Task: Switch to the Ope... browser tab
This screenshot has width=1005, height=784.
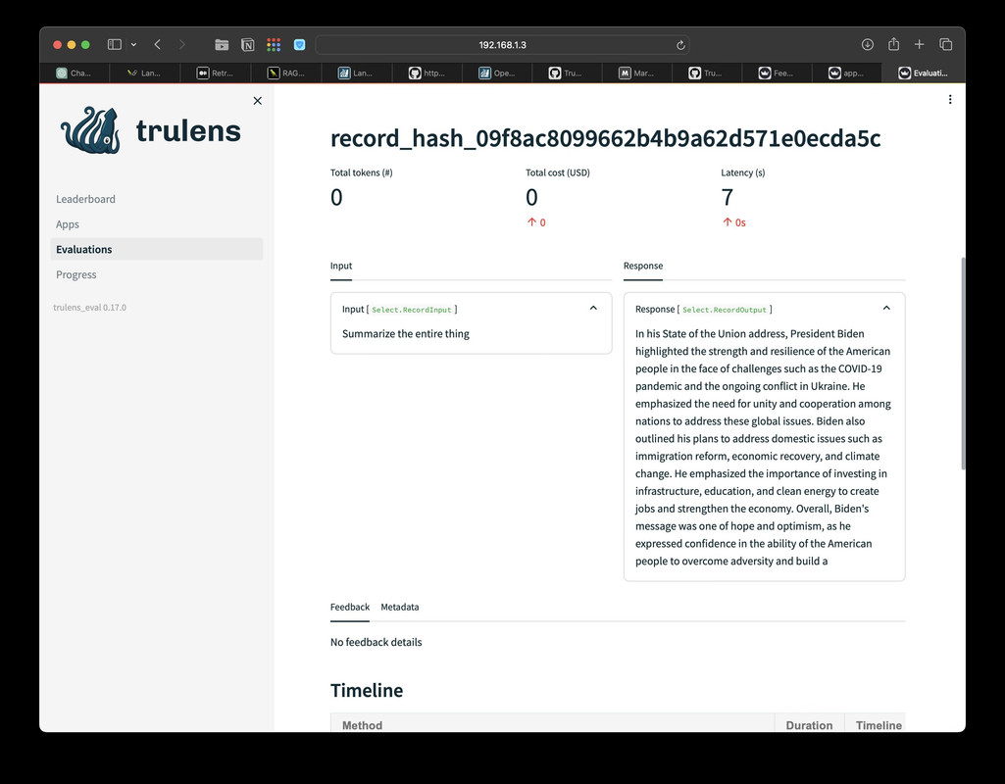Action: tap(497, 73)
